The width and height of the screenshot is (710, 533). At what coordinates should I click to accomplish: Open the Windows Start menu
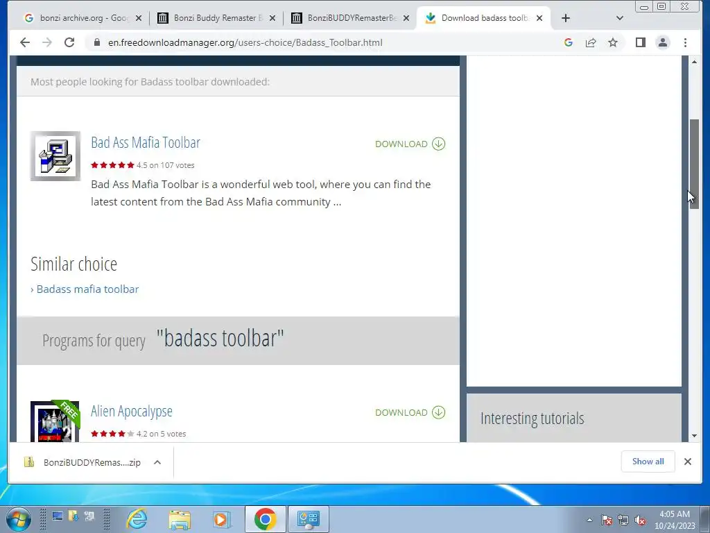point(19,519)
